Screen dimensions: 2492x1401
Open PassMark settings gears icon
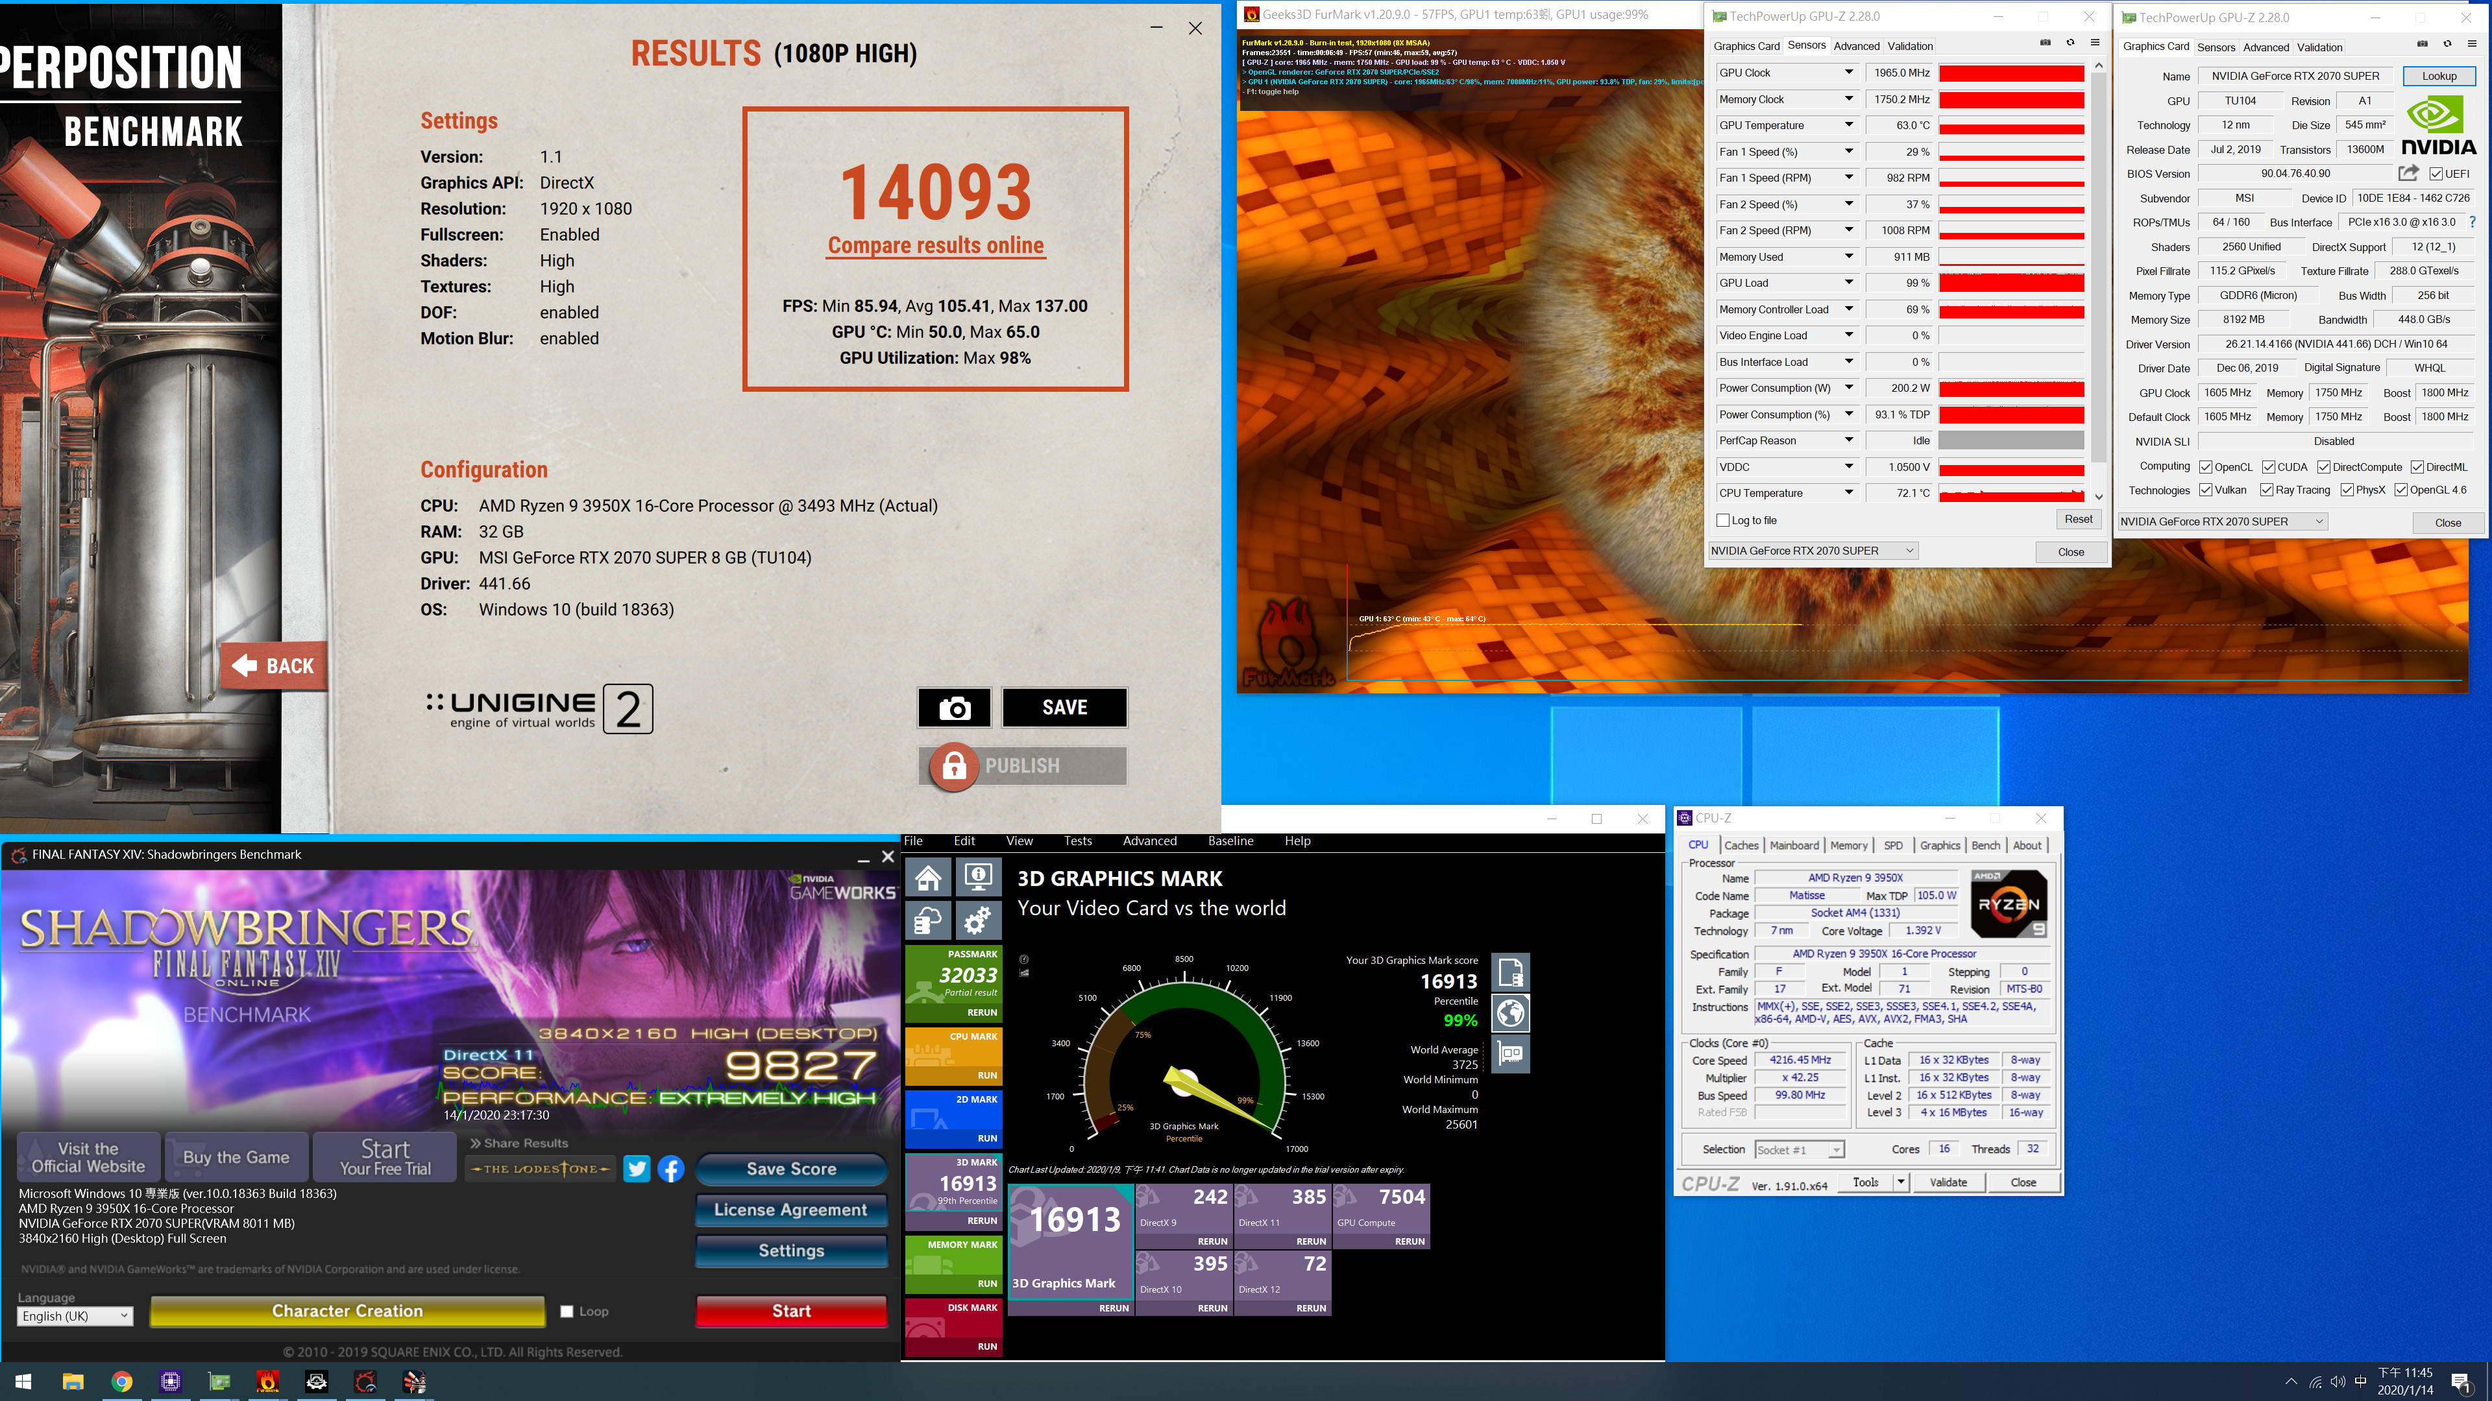978,920
